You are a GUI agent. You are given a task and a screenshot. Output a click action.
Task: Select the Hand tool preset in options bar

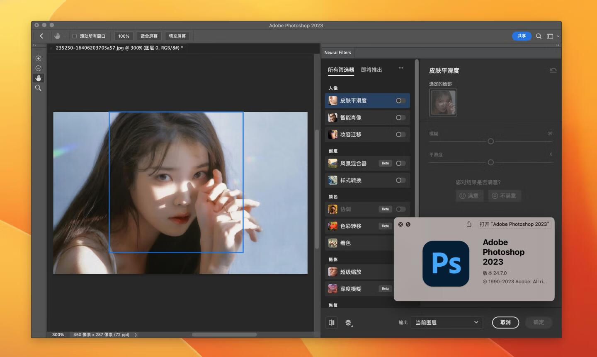tap(57, 36)
